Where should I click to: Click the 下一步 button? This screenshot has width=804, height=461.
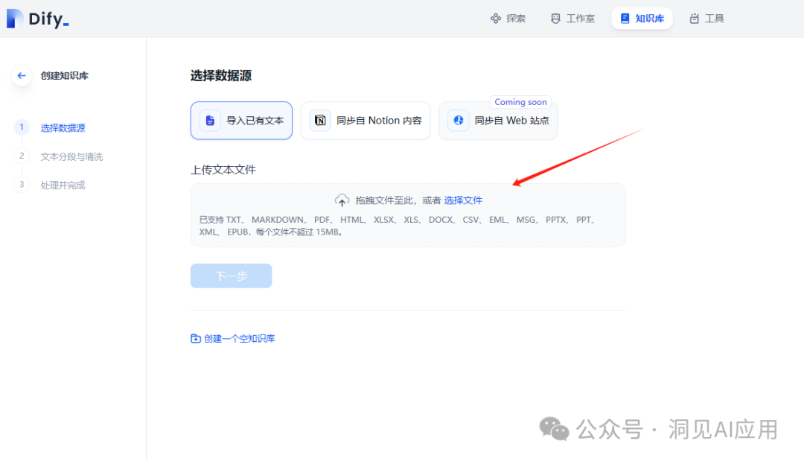tap(231, 276)
